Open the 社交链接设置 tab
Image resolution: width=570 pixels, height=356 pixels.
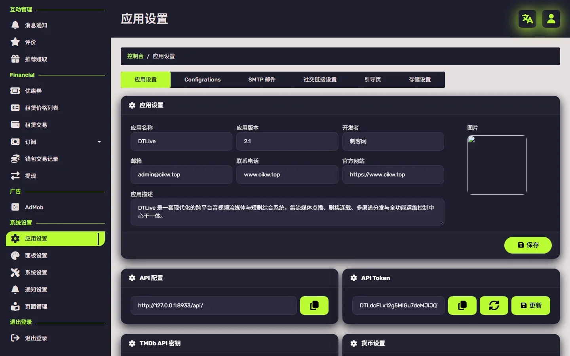click(x=320, y=80)
